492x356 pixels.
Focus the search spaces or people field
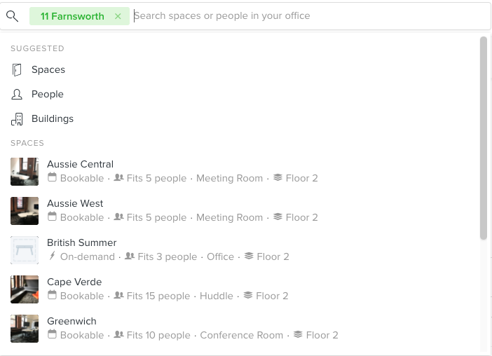(x=310, y=16)
